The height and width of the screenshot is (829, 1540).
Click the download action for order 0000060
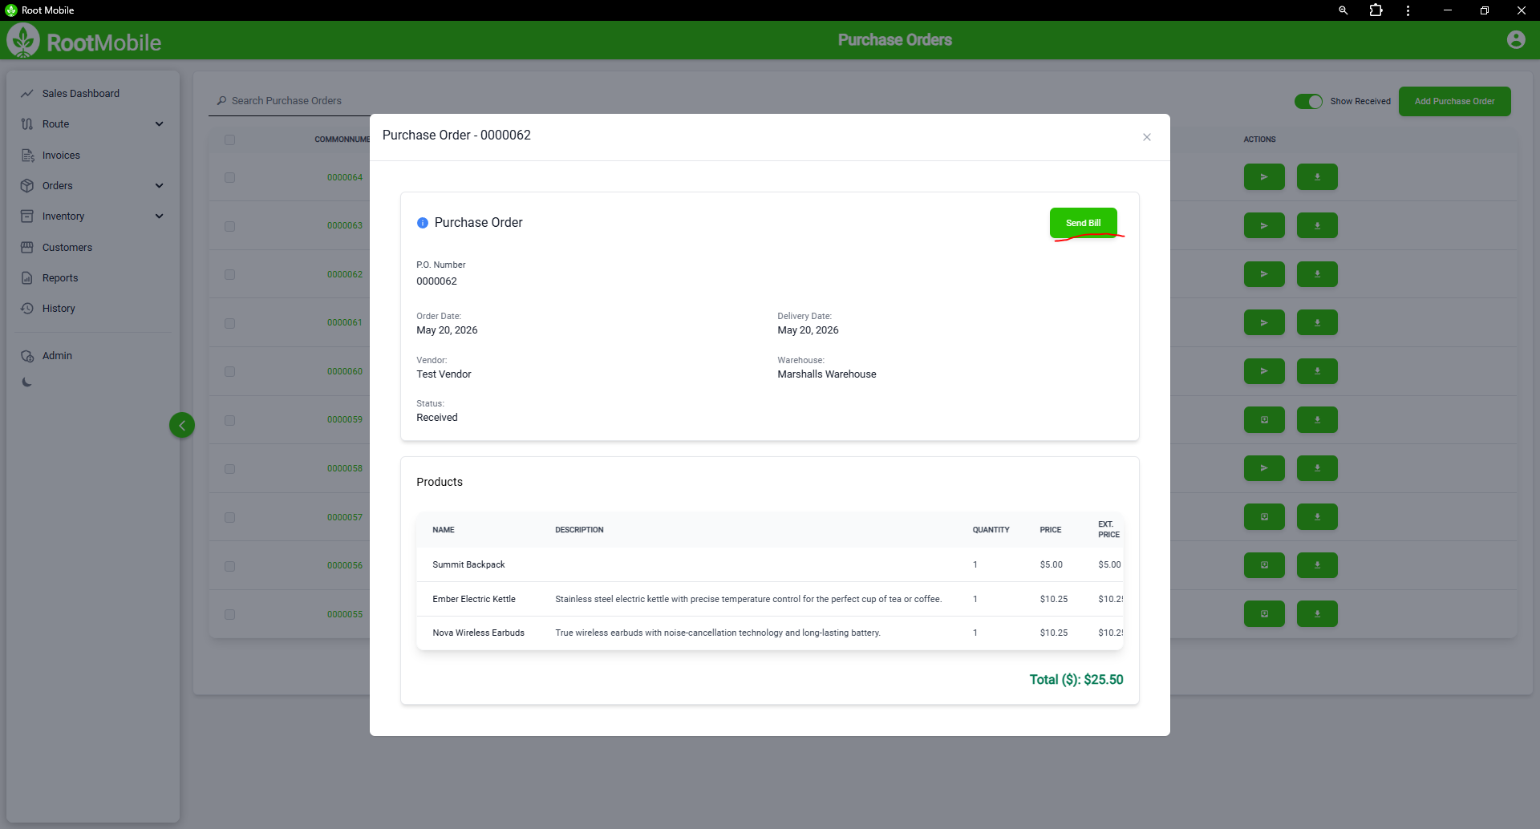1317,371
